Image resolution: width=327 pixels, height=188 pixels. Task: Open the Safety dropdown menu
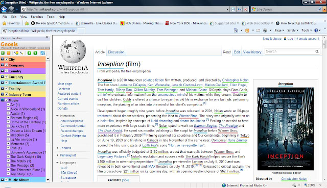tap(293, 31)
